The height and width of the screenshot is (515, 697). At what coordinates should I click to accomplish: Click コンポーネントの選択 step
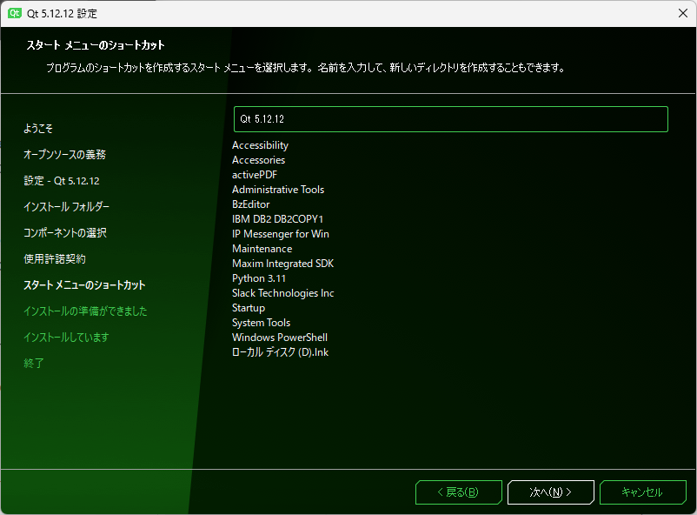[x=65, y=233]
